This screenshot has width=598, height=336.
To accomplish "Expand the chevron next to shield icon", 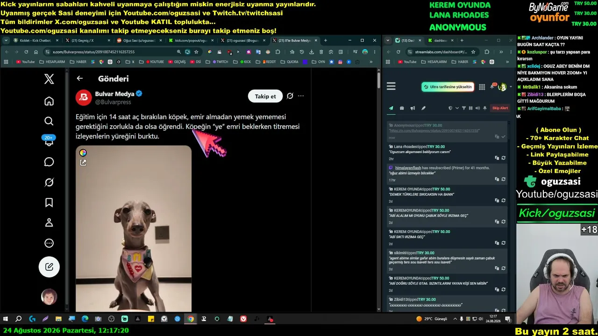I will [x=457, y=108].
